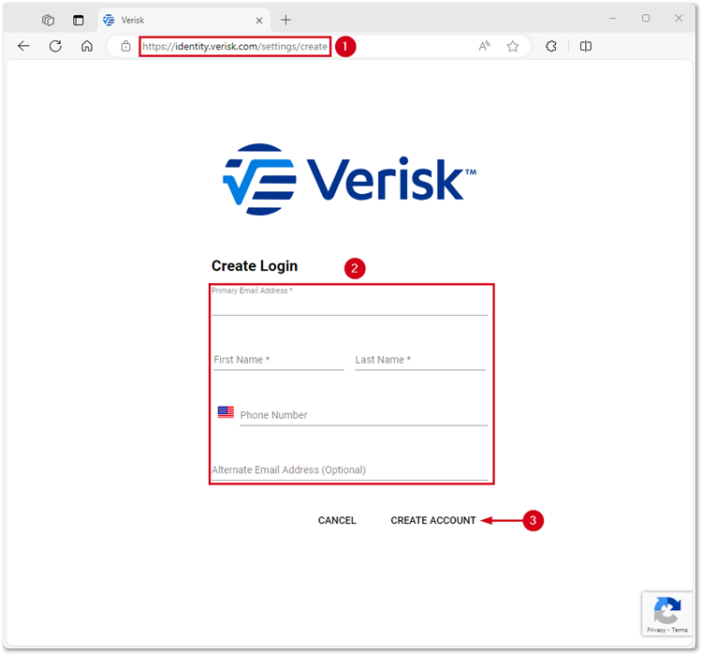
Task: Close the Verisk tab
Action: [x=258, y=21]
